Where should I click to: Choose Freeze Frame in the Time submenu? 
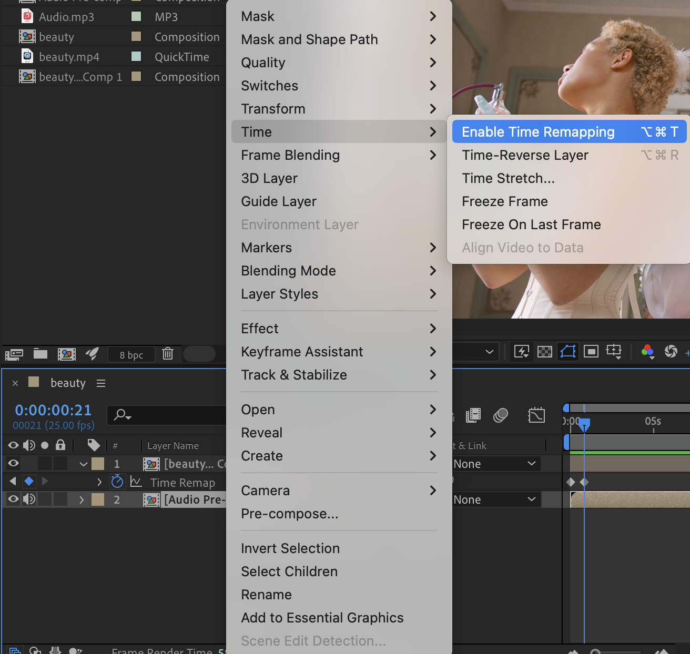coord(505,201)
